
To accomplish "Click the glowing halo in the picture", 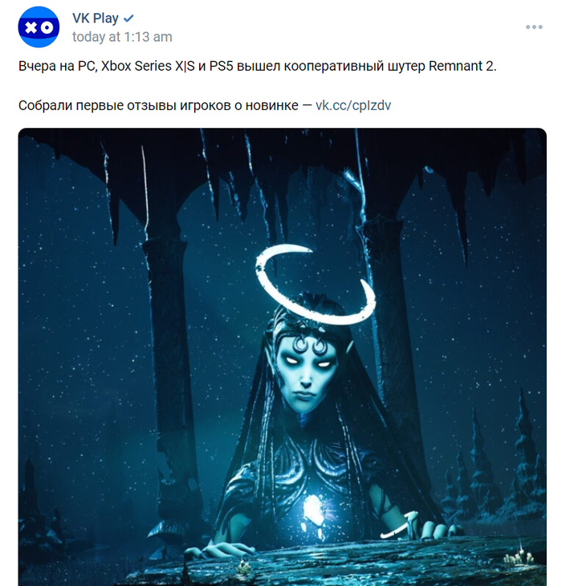I will tap(316, 284).
